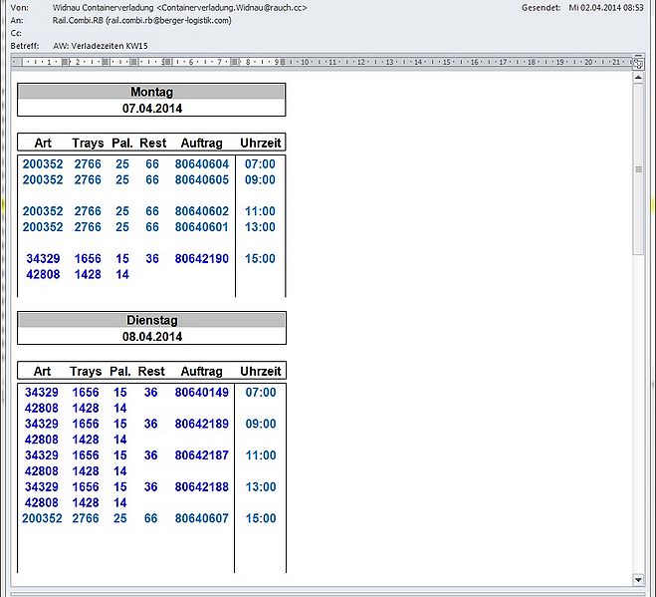Click the Uhrzeit header in Dienstag table
Screen dimensions: 656x597
click(260, 371)
